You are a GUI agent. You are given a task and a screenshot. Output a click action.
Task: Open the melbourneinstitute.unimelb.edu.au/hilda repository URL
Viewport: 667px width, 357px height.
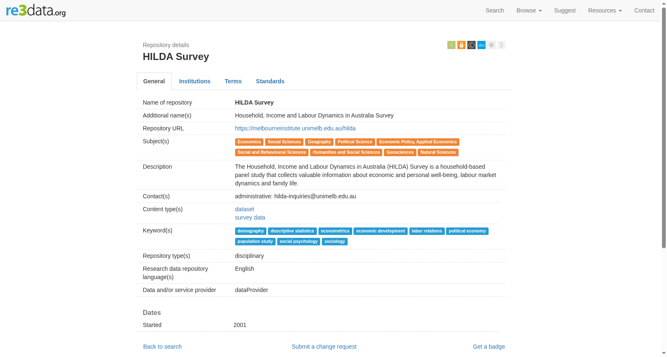tap(295, 128)
